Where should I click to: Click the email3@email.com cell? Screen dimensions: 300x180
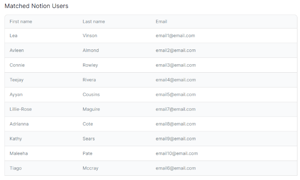pos(175,65)
